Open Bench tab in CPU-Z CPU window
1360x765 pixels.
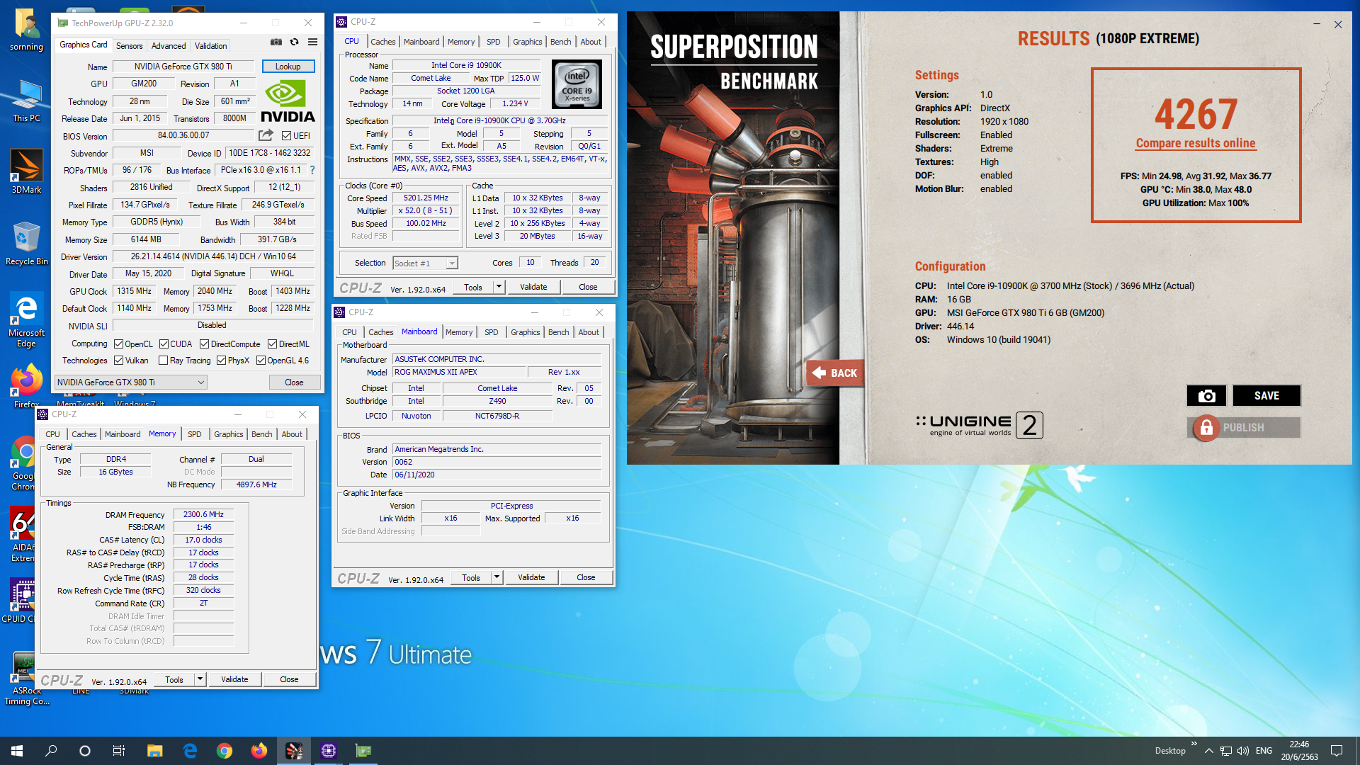560,42
